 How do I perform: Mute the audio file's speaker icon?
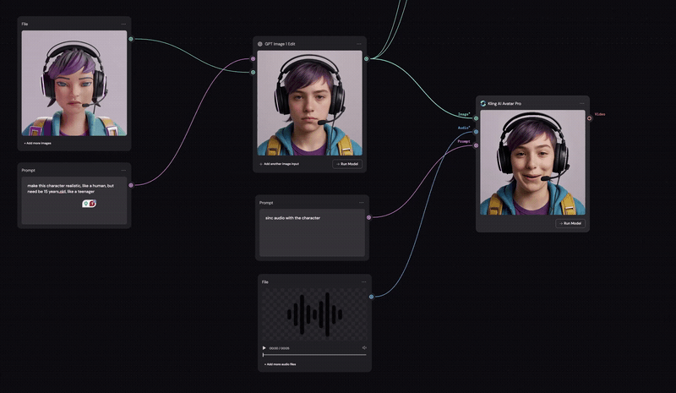click(364, 347)
